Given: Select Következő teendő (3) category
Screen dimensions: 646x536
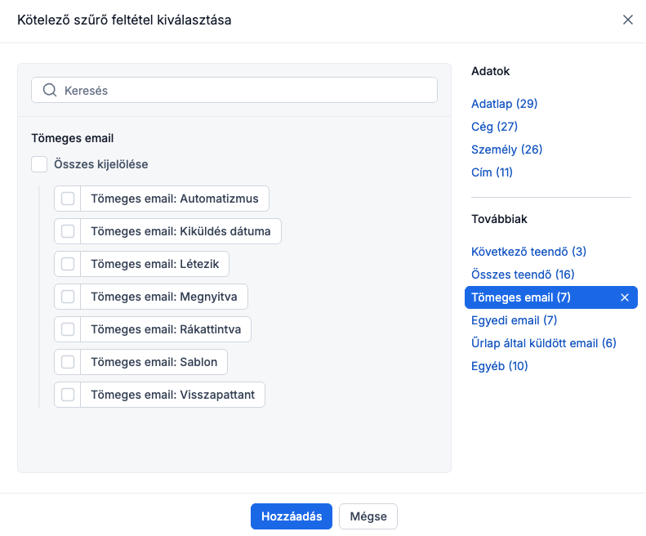Looking at the screenshot, I should tap(528, 252).
